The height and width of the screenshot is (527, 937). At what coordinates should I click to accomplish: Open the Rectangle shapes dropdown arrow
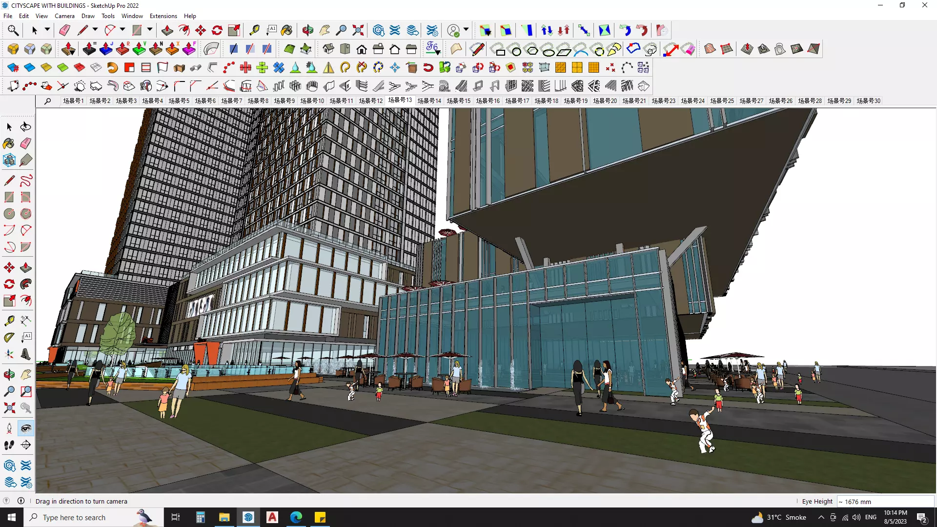click(150, 30)
